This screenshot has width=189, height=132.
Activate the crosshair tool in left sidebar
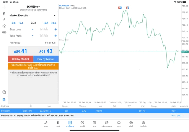pos(4,7)
